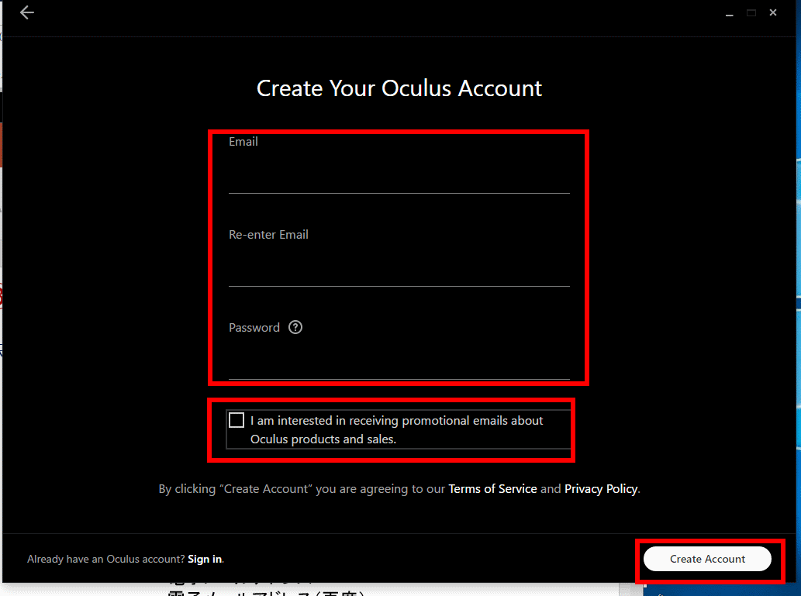Submit with the Create Account button
This screenshot has width=801, height=596.
[x=707, y=560]
